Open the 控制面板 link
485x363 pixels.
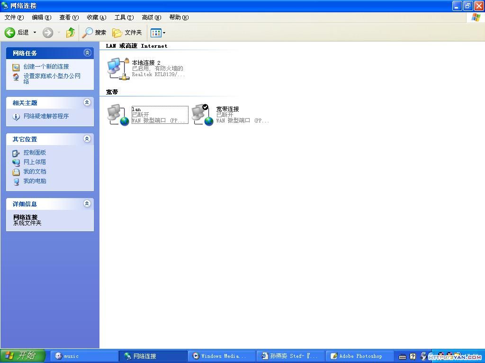[35, 153]
